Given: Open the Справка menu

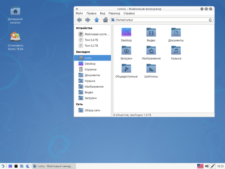Looking at the screenshot, I should click(x=129, y=14).
